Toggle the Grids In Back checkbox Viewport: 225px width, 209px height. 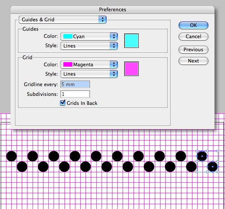tap(63, 103)
